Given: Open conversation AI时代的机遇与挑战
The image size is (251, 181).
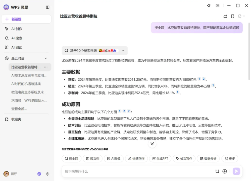Looking at the screenshot, I should (x=26, y=84).
